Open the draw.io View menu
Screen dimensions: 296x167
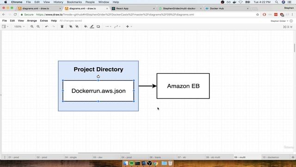21,20
